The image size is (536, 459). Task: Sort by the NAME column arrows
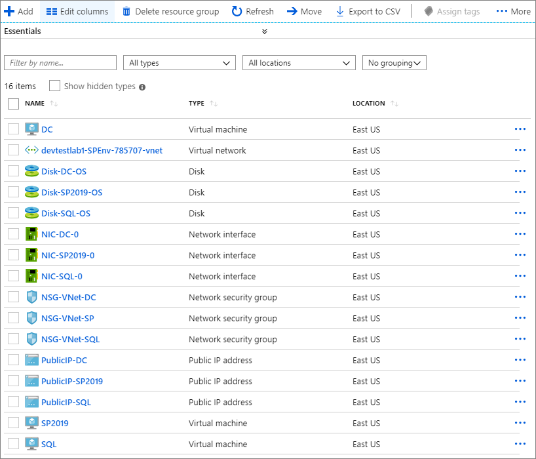(54, 104)
